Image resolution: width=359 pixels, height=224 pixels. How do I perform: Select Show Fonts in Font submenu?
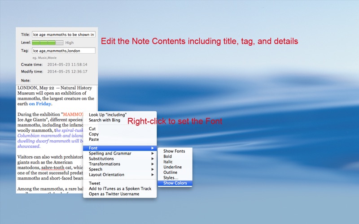pyautogui.click(x=175, y=151)
